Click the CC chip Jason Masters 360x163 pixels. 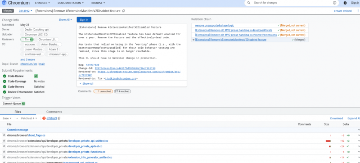tap(31, 50)
